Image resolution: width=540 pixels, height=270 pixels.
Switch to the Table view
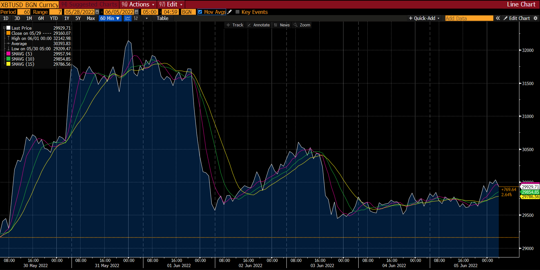tap(162, 18)
